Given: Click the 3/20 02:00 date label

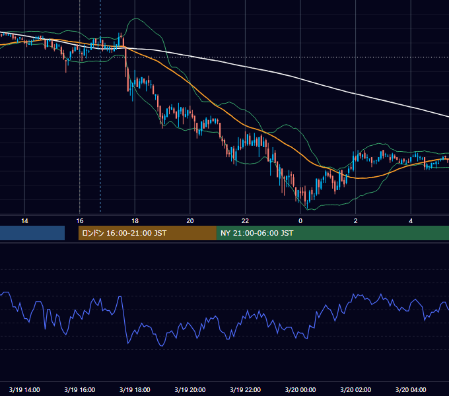Looking at the screenshot, I should pos(356,389).
